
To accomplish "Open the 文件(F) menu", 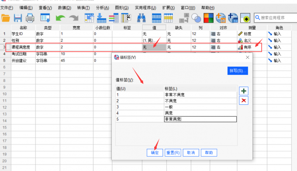I will click(x=7, y=8).
